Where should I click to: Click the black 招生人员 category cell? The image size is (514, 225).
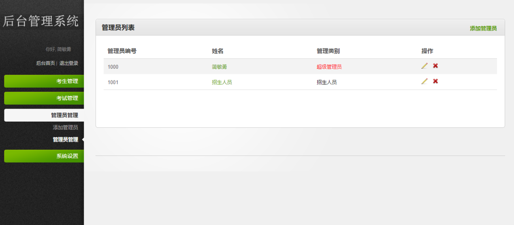(x=327, y=82)
